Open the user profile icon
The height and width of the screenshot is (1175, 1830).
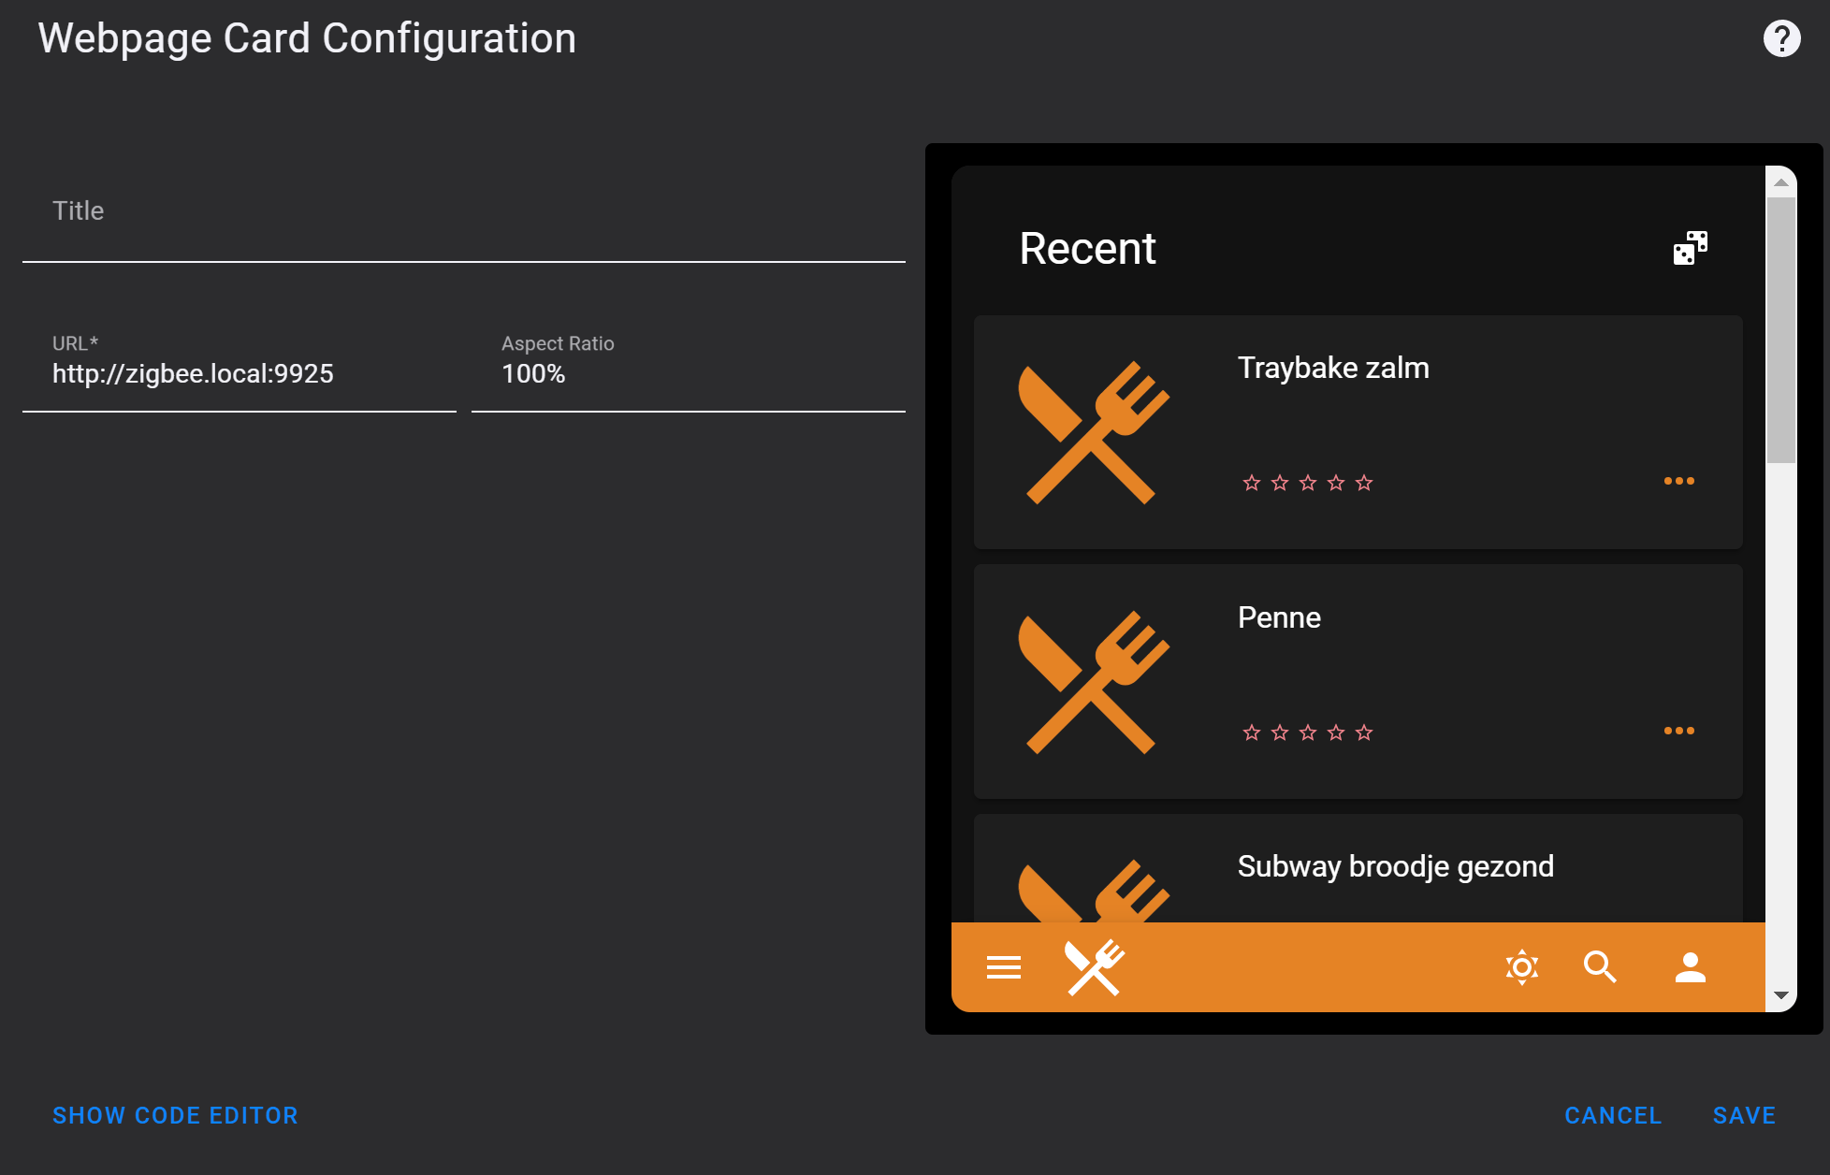tap(1690, 966)
